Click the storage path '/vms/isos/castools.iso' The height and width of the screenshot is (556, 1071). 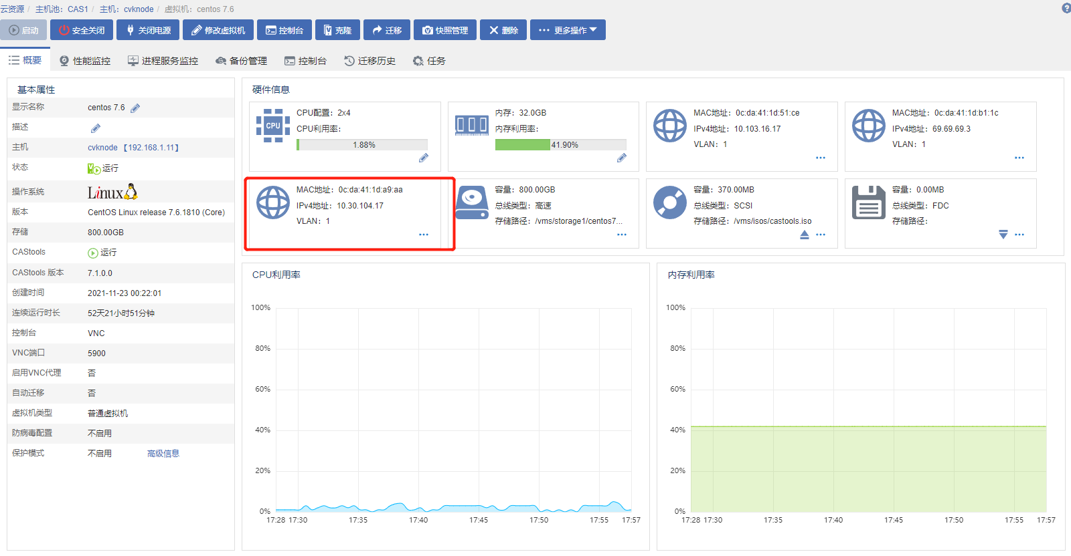click(x=772, y=221)
